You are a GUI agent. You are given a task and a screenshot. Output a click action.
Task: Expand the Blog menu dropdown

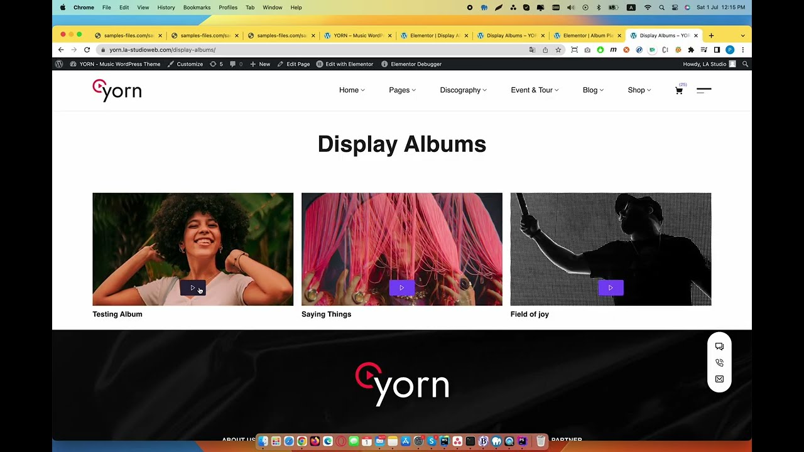point(593,90)
